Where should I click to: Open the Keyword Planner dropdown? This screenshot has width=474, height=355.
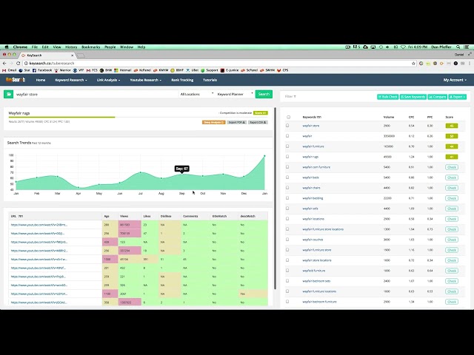point(236,94)
